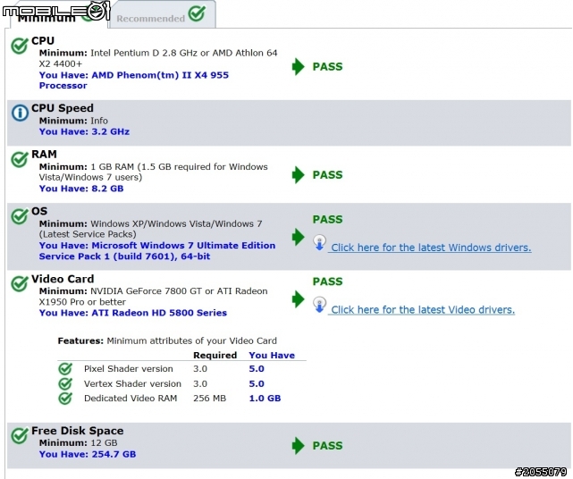
Task: Click the CPU pass checkmark icon
Action: 20,46
